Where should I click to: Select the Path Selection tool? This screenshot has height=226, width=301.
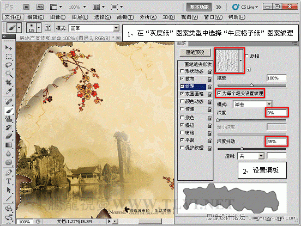click(8, 190)
